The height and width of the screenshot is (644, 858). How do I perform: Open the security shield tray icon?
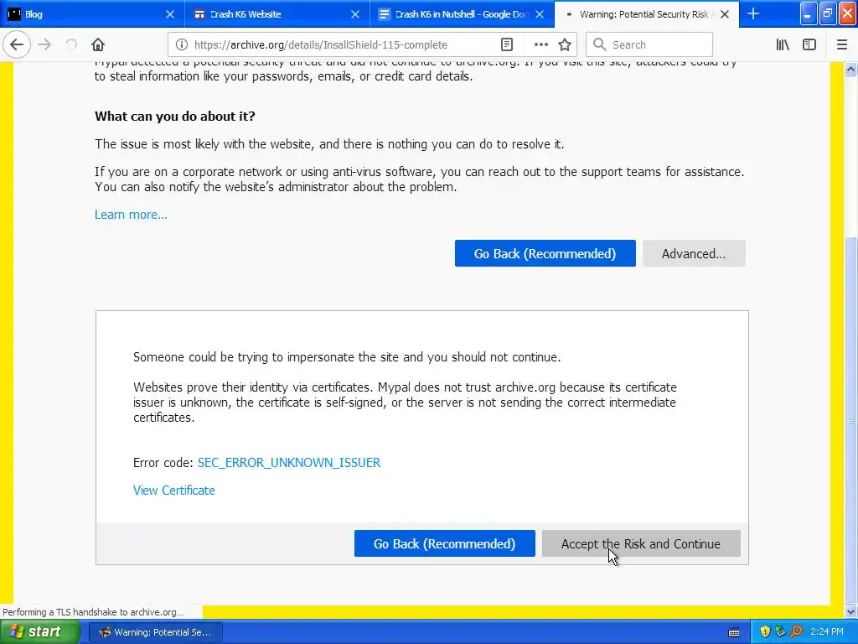click(765, 632)
